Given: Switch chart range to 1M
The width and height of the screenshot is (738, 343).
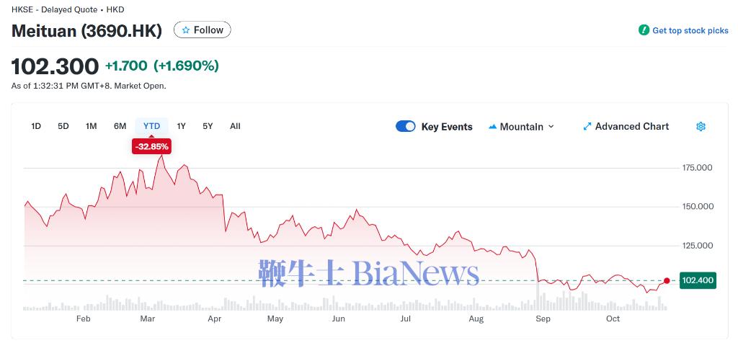Looking at the screenshot, I should tap(92, 126).
